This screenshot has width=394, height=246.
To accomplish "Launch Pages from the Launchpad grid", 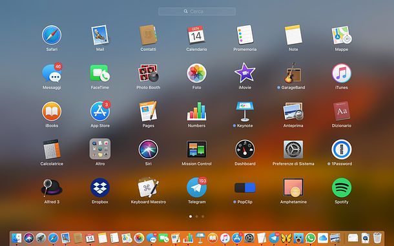I will click(149, 111).
